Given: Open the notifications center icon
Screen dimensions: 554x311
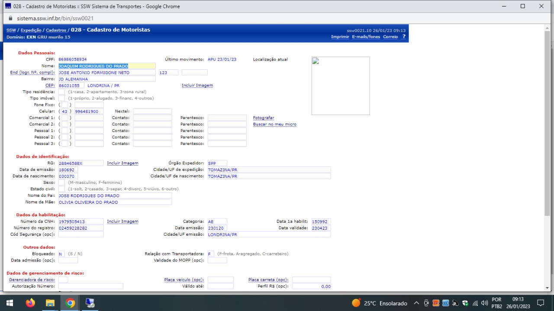Looking at the screenshot, I should coord(540,303).
